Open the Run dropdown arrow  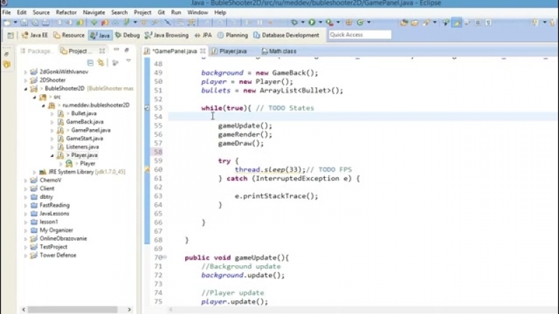point(319,22)
